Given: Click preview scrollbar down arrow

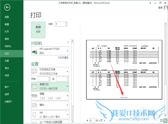Looking at the screenshot, I should coord(166,115).
